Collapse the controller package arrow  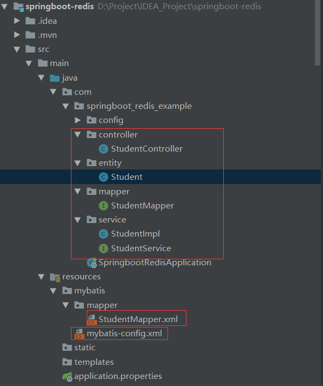coord(77,134)
